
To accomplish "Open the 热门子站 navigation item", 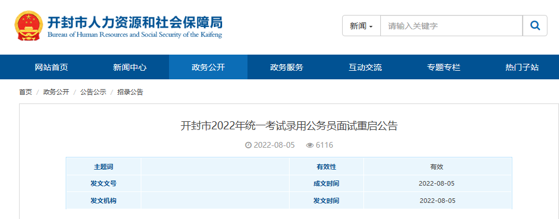I will pyautogui.click(x=522, y=67).
